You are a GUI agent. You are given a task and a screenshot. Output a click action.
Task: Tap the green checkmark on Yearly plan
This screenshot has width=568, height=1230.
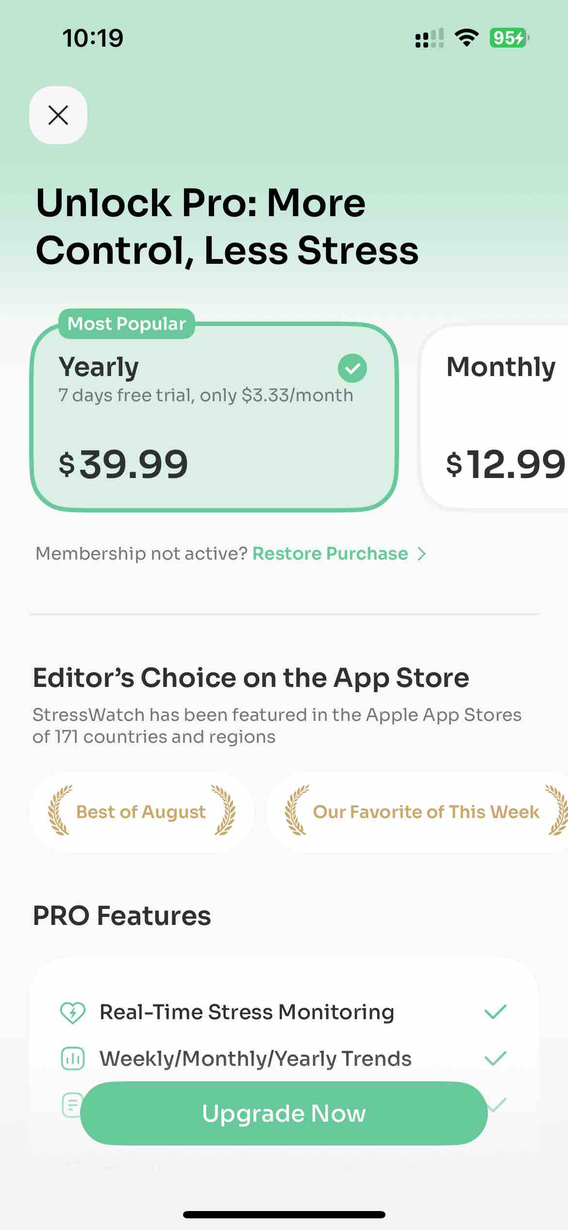[352, 368]
